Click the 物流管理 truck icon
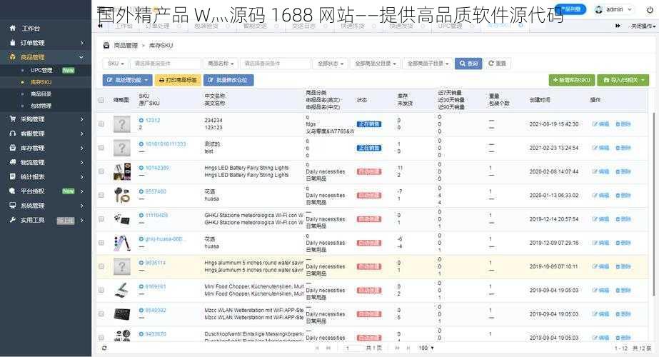659x357 pixels. pos(13,162)
